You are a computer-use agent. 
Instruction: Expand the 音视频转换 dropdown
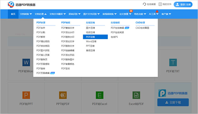tap(110, 14)
